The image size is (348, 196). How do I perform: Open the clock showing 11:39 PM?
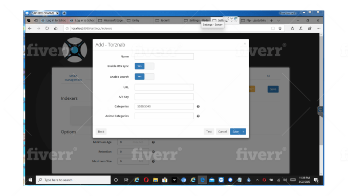[x=304, y=180]
